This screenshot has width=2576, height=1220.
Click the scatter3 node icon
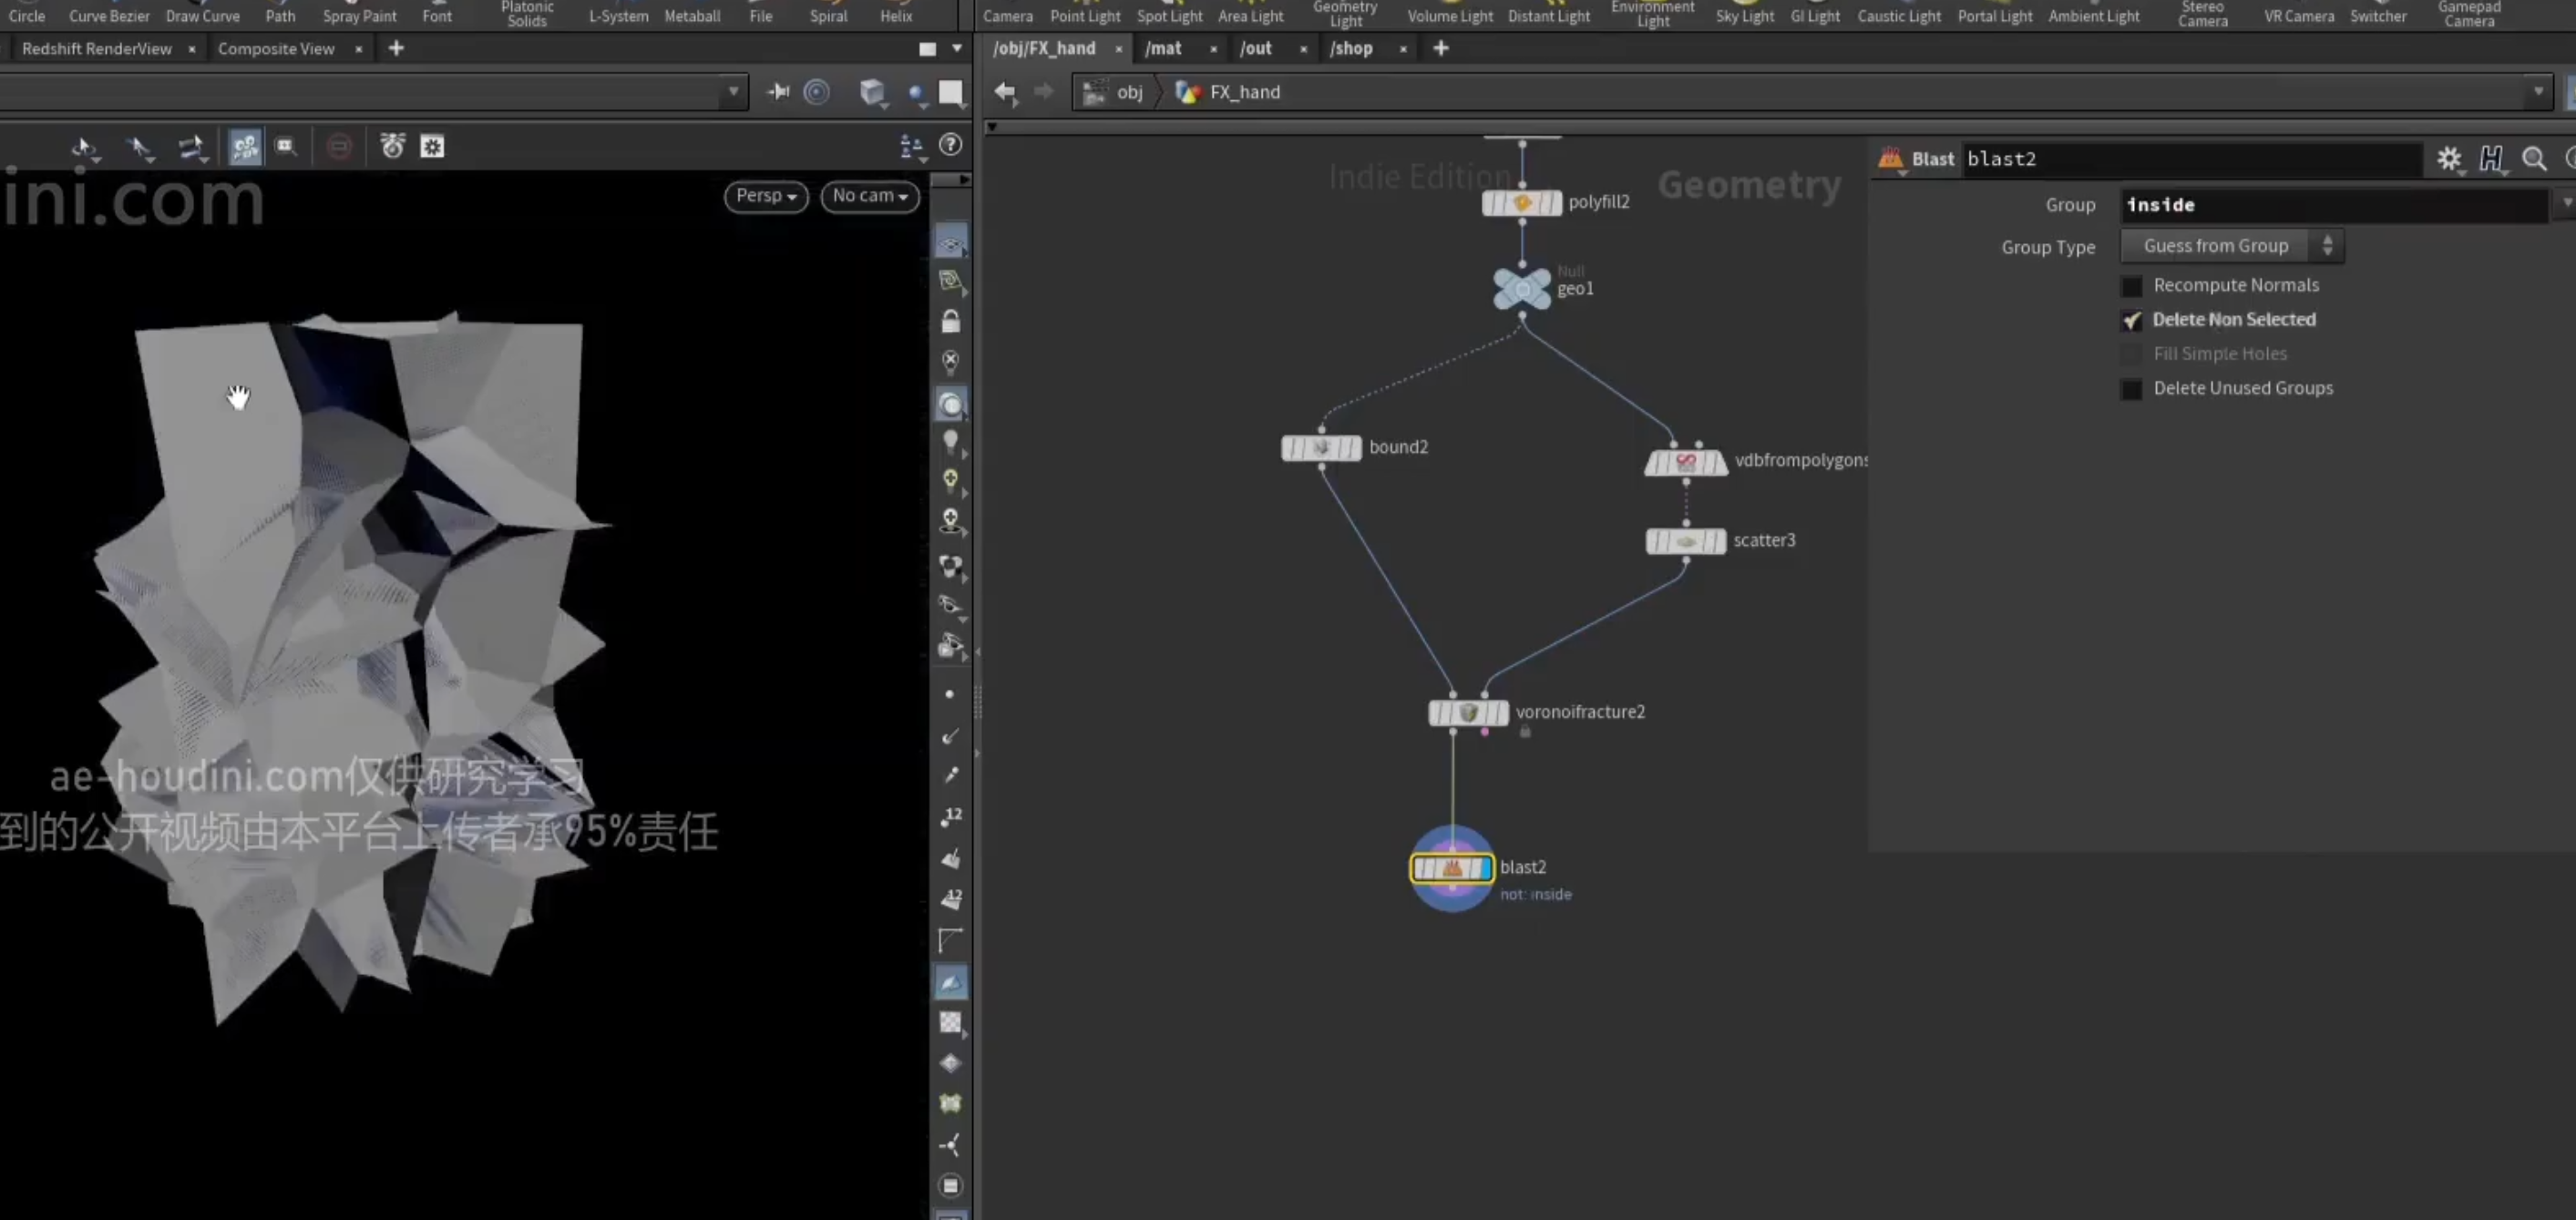coord(1686,541)
